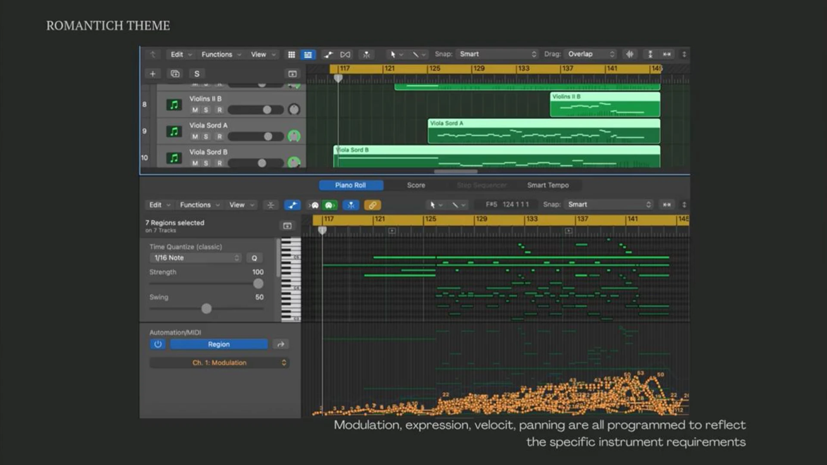This screenshot has height=465, width=827.
Task: Click the highlighted list view button in tracks toolbar
Action: pos(308,55)
